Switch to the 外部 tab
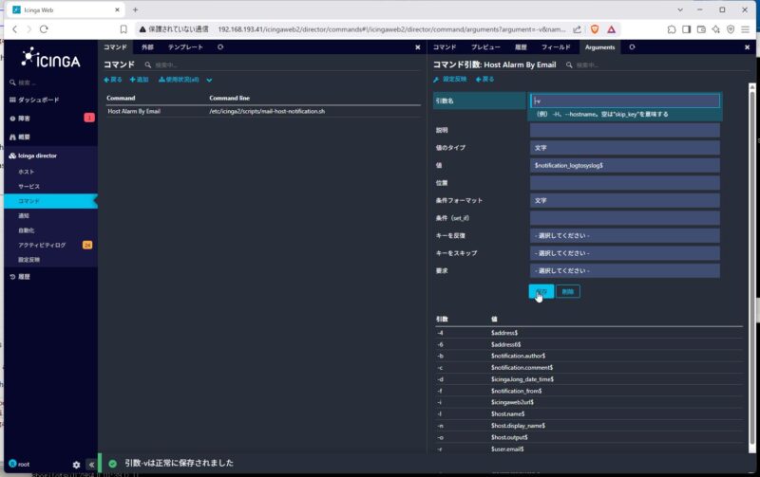Viewport: 760px width, 477px height. pos(148,46)
